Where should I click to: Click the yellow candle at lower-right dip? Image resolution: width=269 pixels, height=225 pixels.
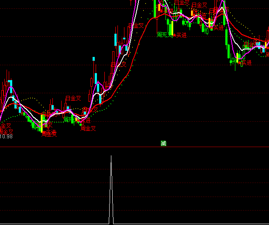(238, 57)
